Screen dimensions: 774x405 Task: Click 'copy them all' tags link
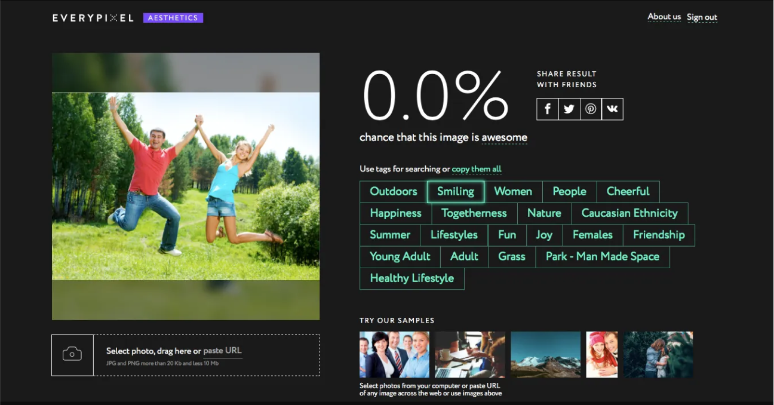[477, 169]
